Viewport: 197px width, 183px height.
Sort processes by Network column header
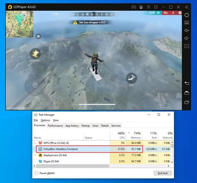[166, 136]
